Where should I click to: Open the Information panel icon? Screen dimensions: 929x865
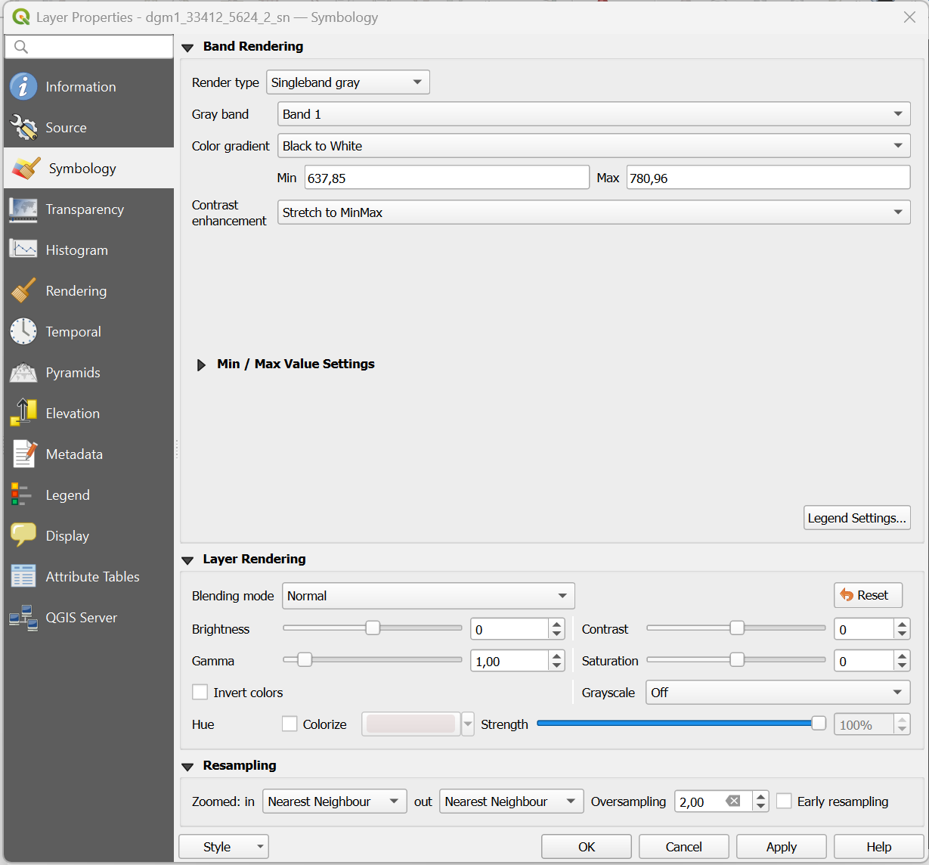point(23,87)
